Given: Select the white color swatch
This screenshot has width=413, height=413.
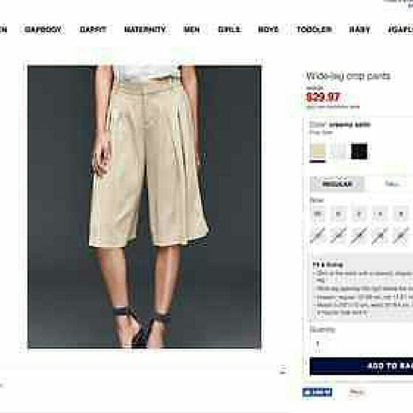Looking at the screenshot, I should pos(338,151).
